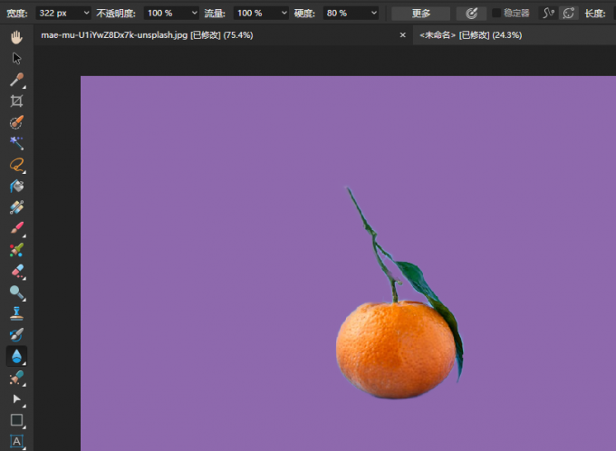Select the View hand tool
616x451 pixels.
[x=16, y=37]
